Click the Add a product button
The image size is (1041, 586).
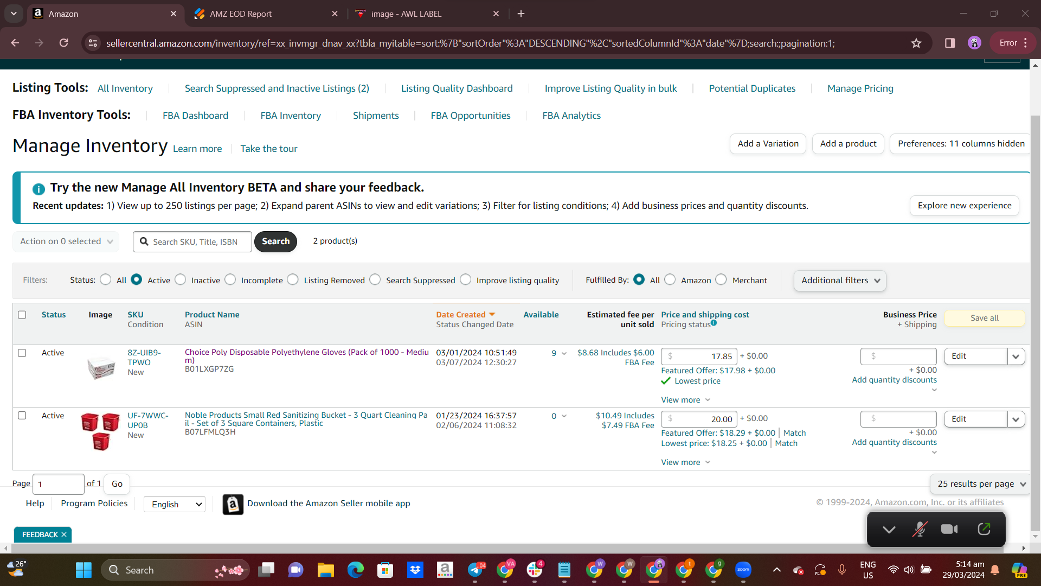point(849,144)
